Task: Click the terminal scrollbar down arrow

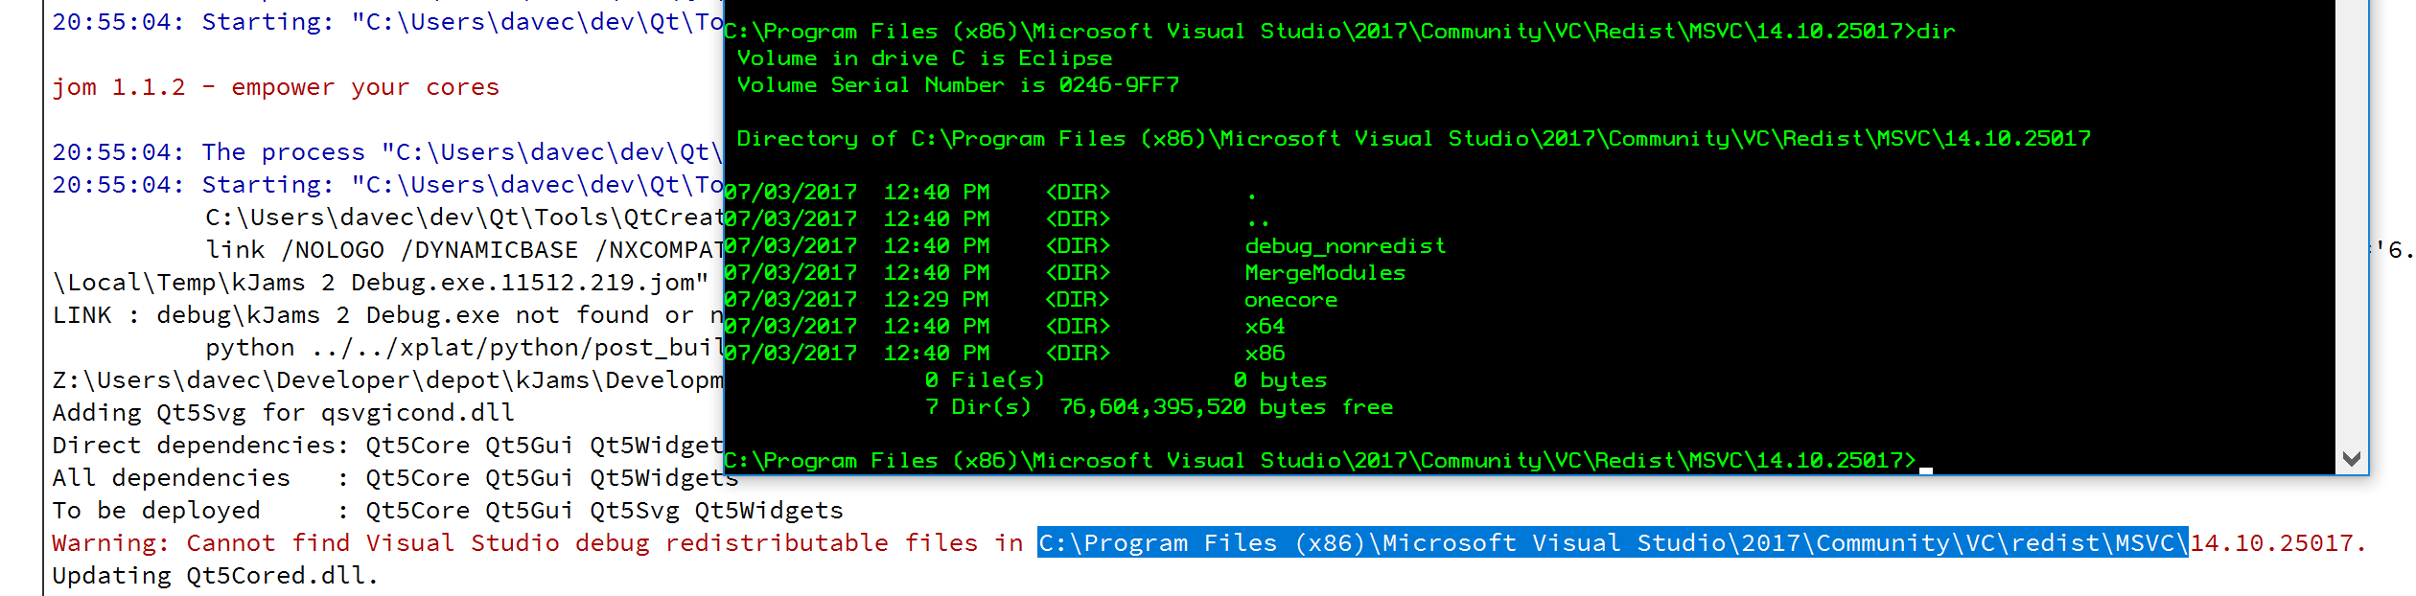Action: pyautogui.click(x=2351, y=458)
